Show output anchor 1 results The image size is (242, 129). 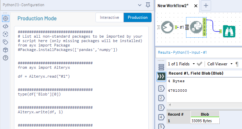[x=161, y=89]
